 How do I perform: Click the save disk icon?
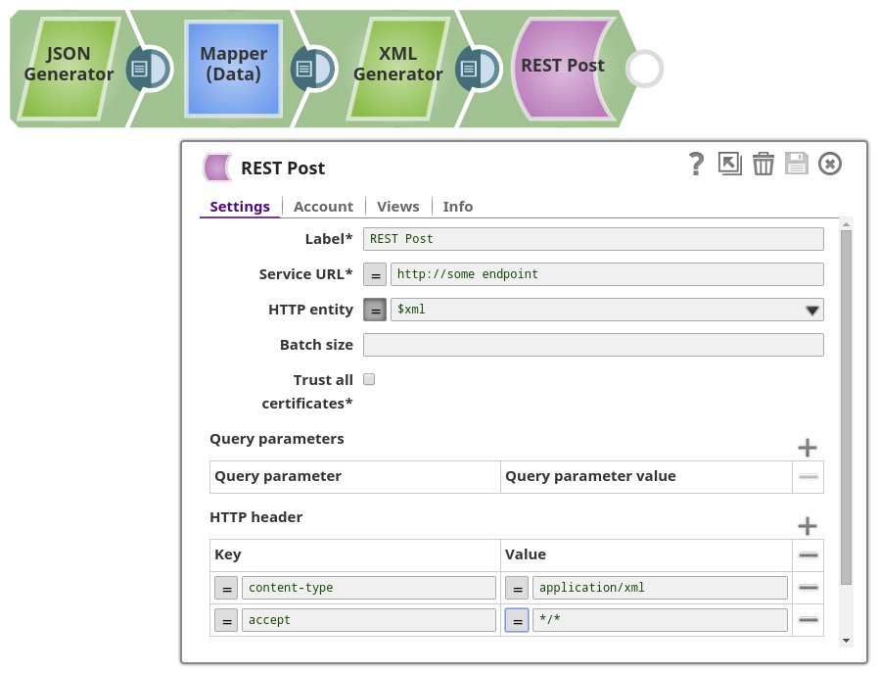797,164
